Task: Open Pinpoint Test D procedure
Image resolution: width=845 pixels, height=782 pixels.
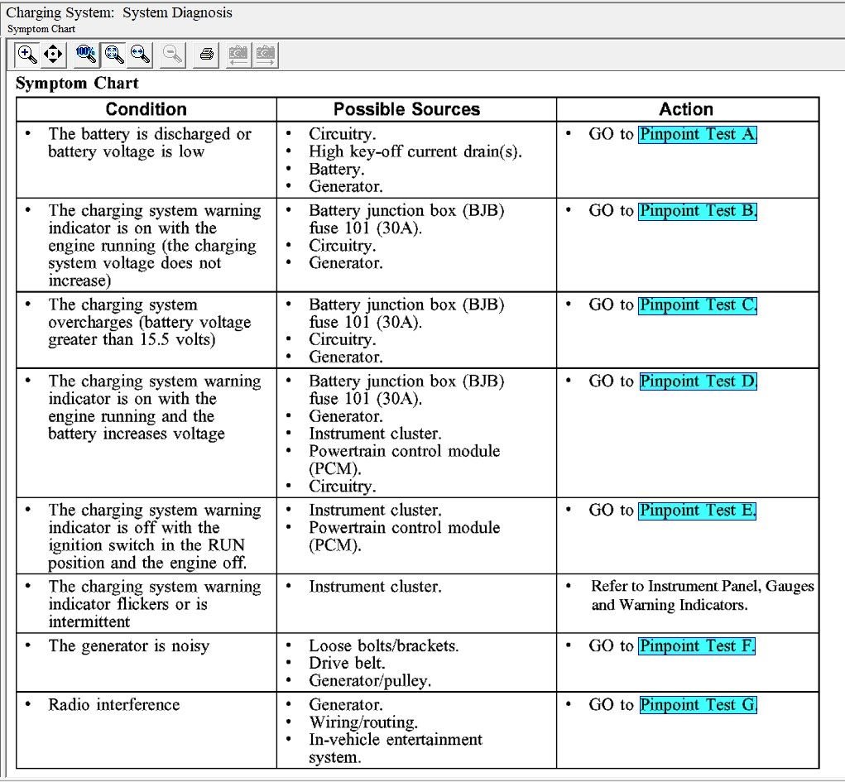Action: point(698,381)
